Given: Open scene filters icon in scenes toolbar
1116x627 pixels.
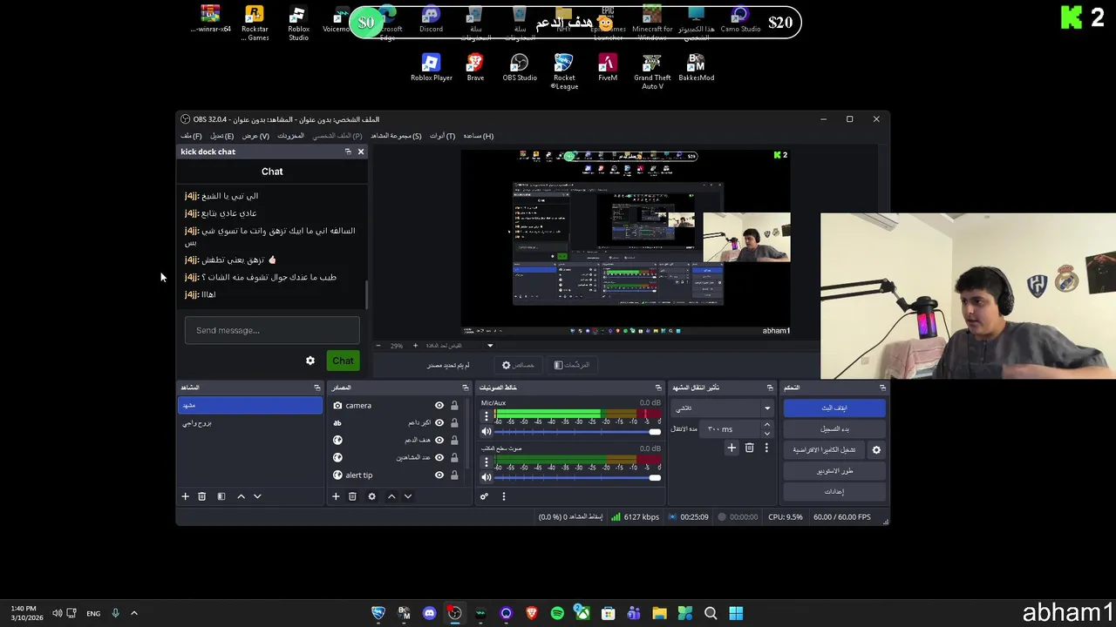Looking at the screenshot, I should (221, 496).
